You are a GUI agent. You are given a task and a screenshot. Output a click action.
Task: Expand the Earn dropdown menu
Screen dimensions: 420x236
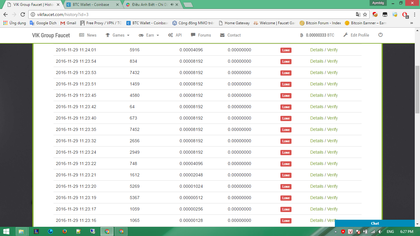click(x=149, y=35)
